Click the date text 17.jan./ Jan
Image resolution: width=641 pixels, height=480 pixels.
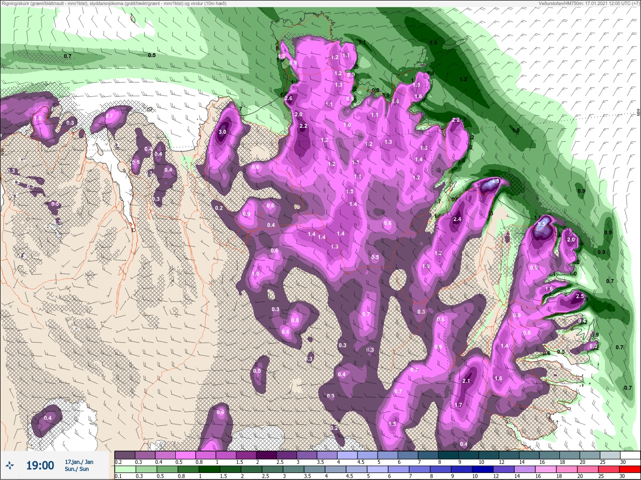click(x=79, y=461)
